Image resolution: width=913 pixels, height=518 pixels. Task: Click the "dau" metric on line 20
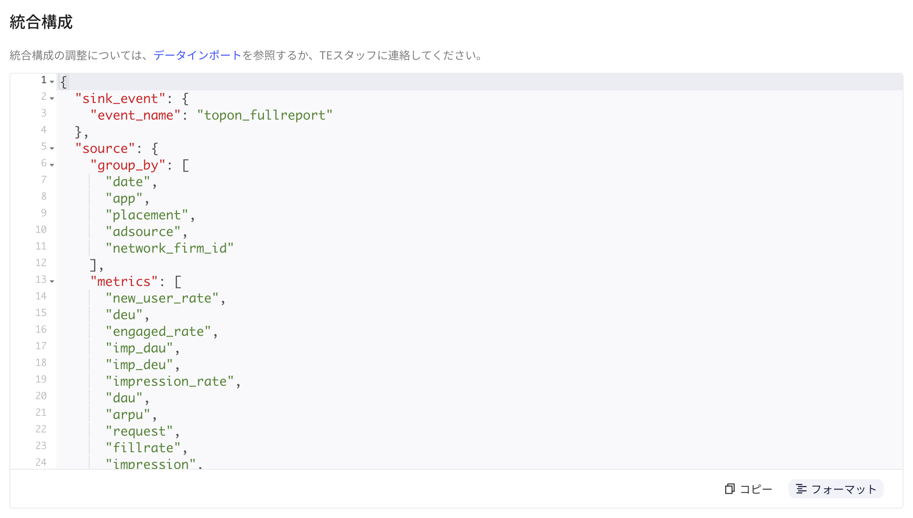tap(124, 398)
